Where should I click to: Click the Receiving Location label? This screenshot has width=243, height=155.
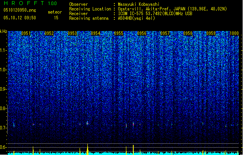pyautogui.click(x=90, y=9)
